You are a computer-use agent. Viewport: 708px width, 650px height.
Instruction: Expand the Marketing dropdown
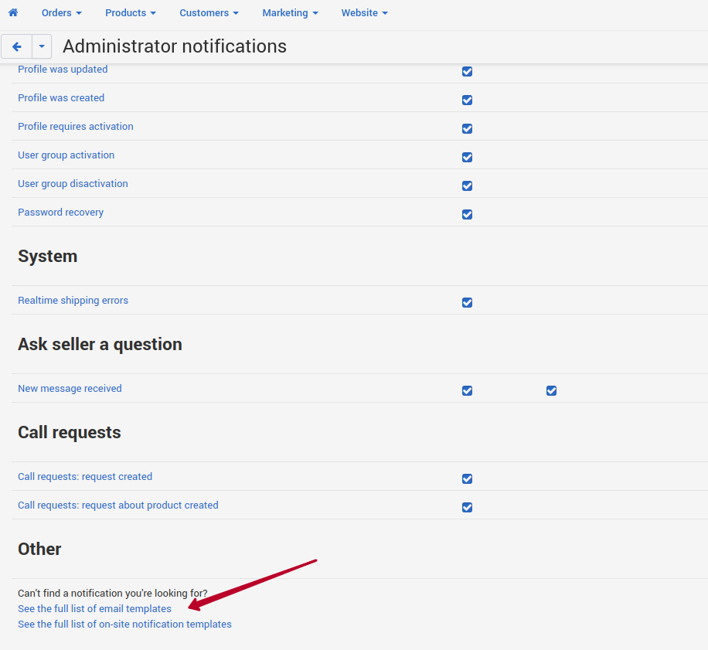coord(291,12)
